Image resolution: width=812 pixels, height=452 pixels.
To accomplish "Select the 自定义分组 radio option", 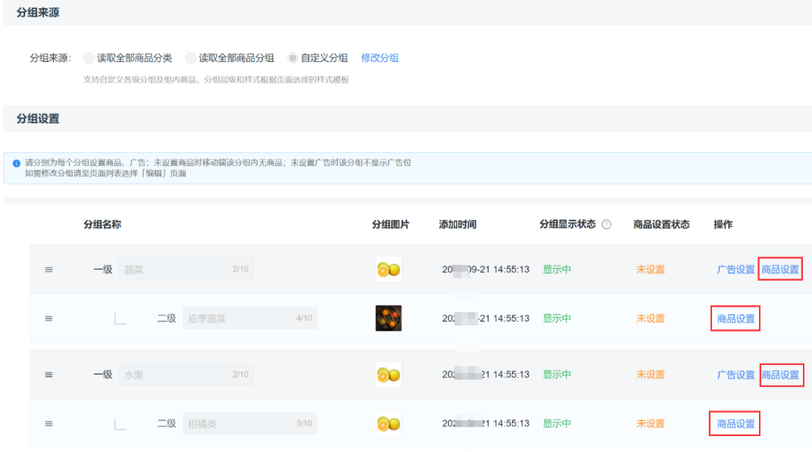I will (x=292, y=58).
